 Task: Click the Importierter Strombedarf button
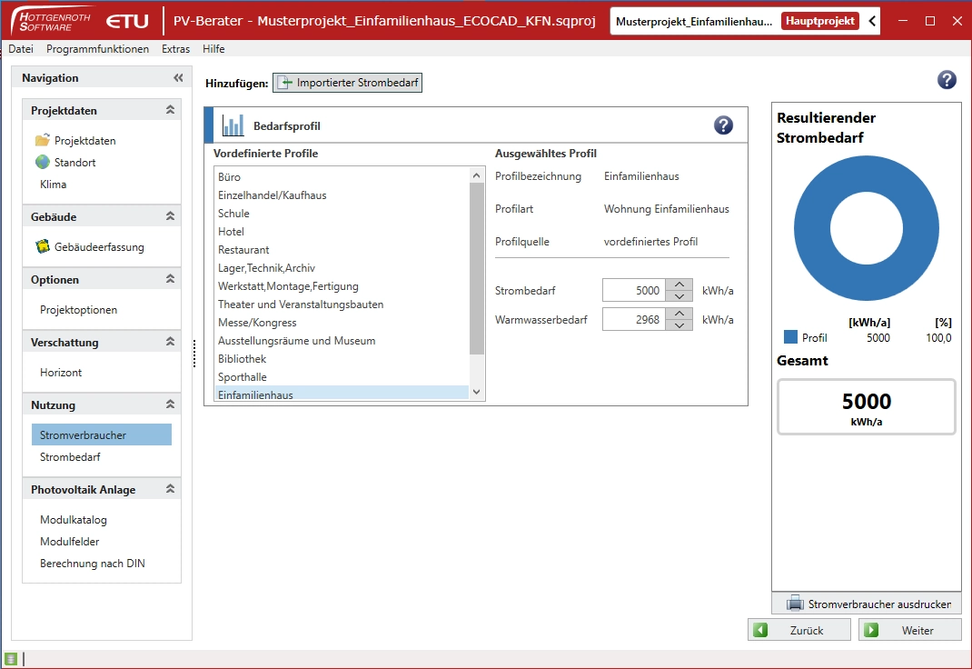tap(349, 83)
